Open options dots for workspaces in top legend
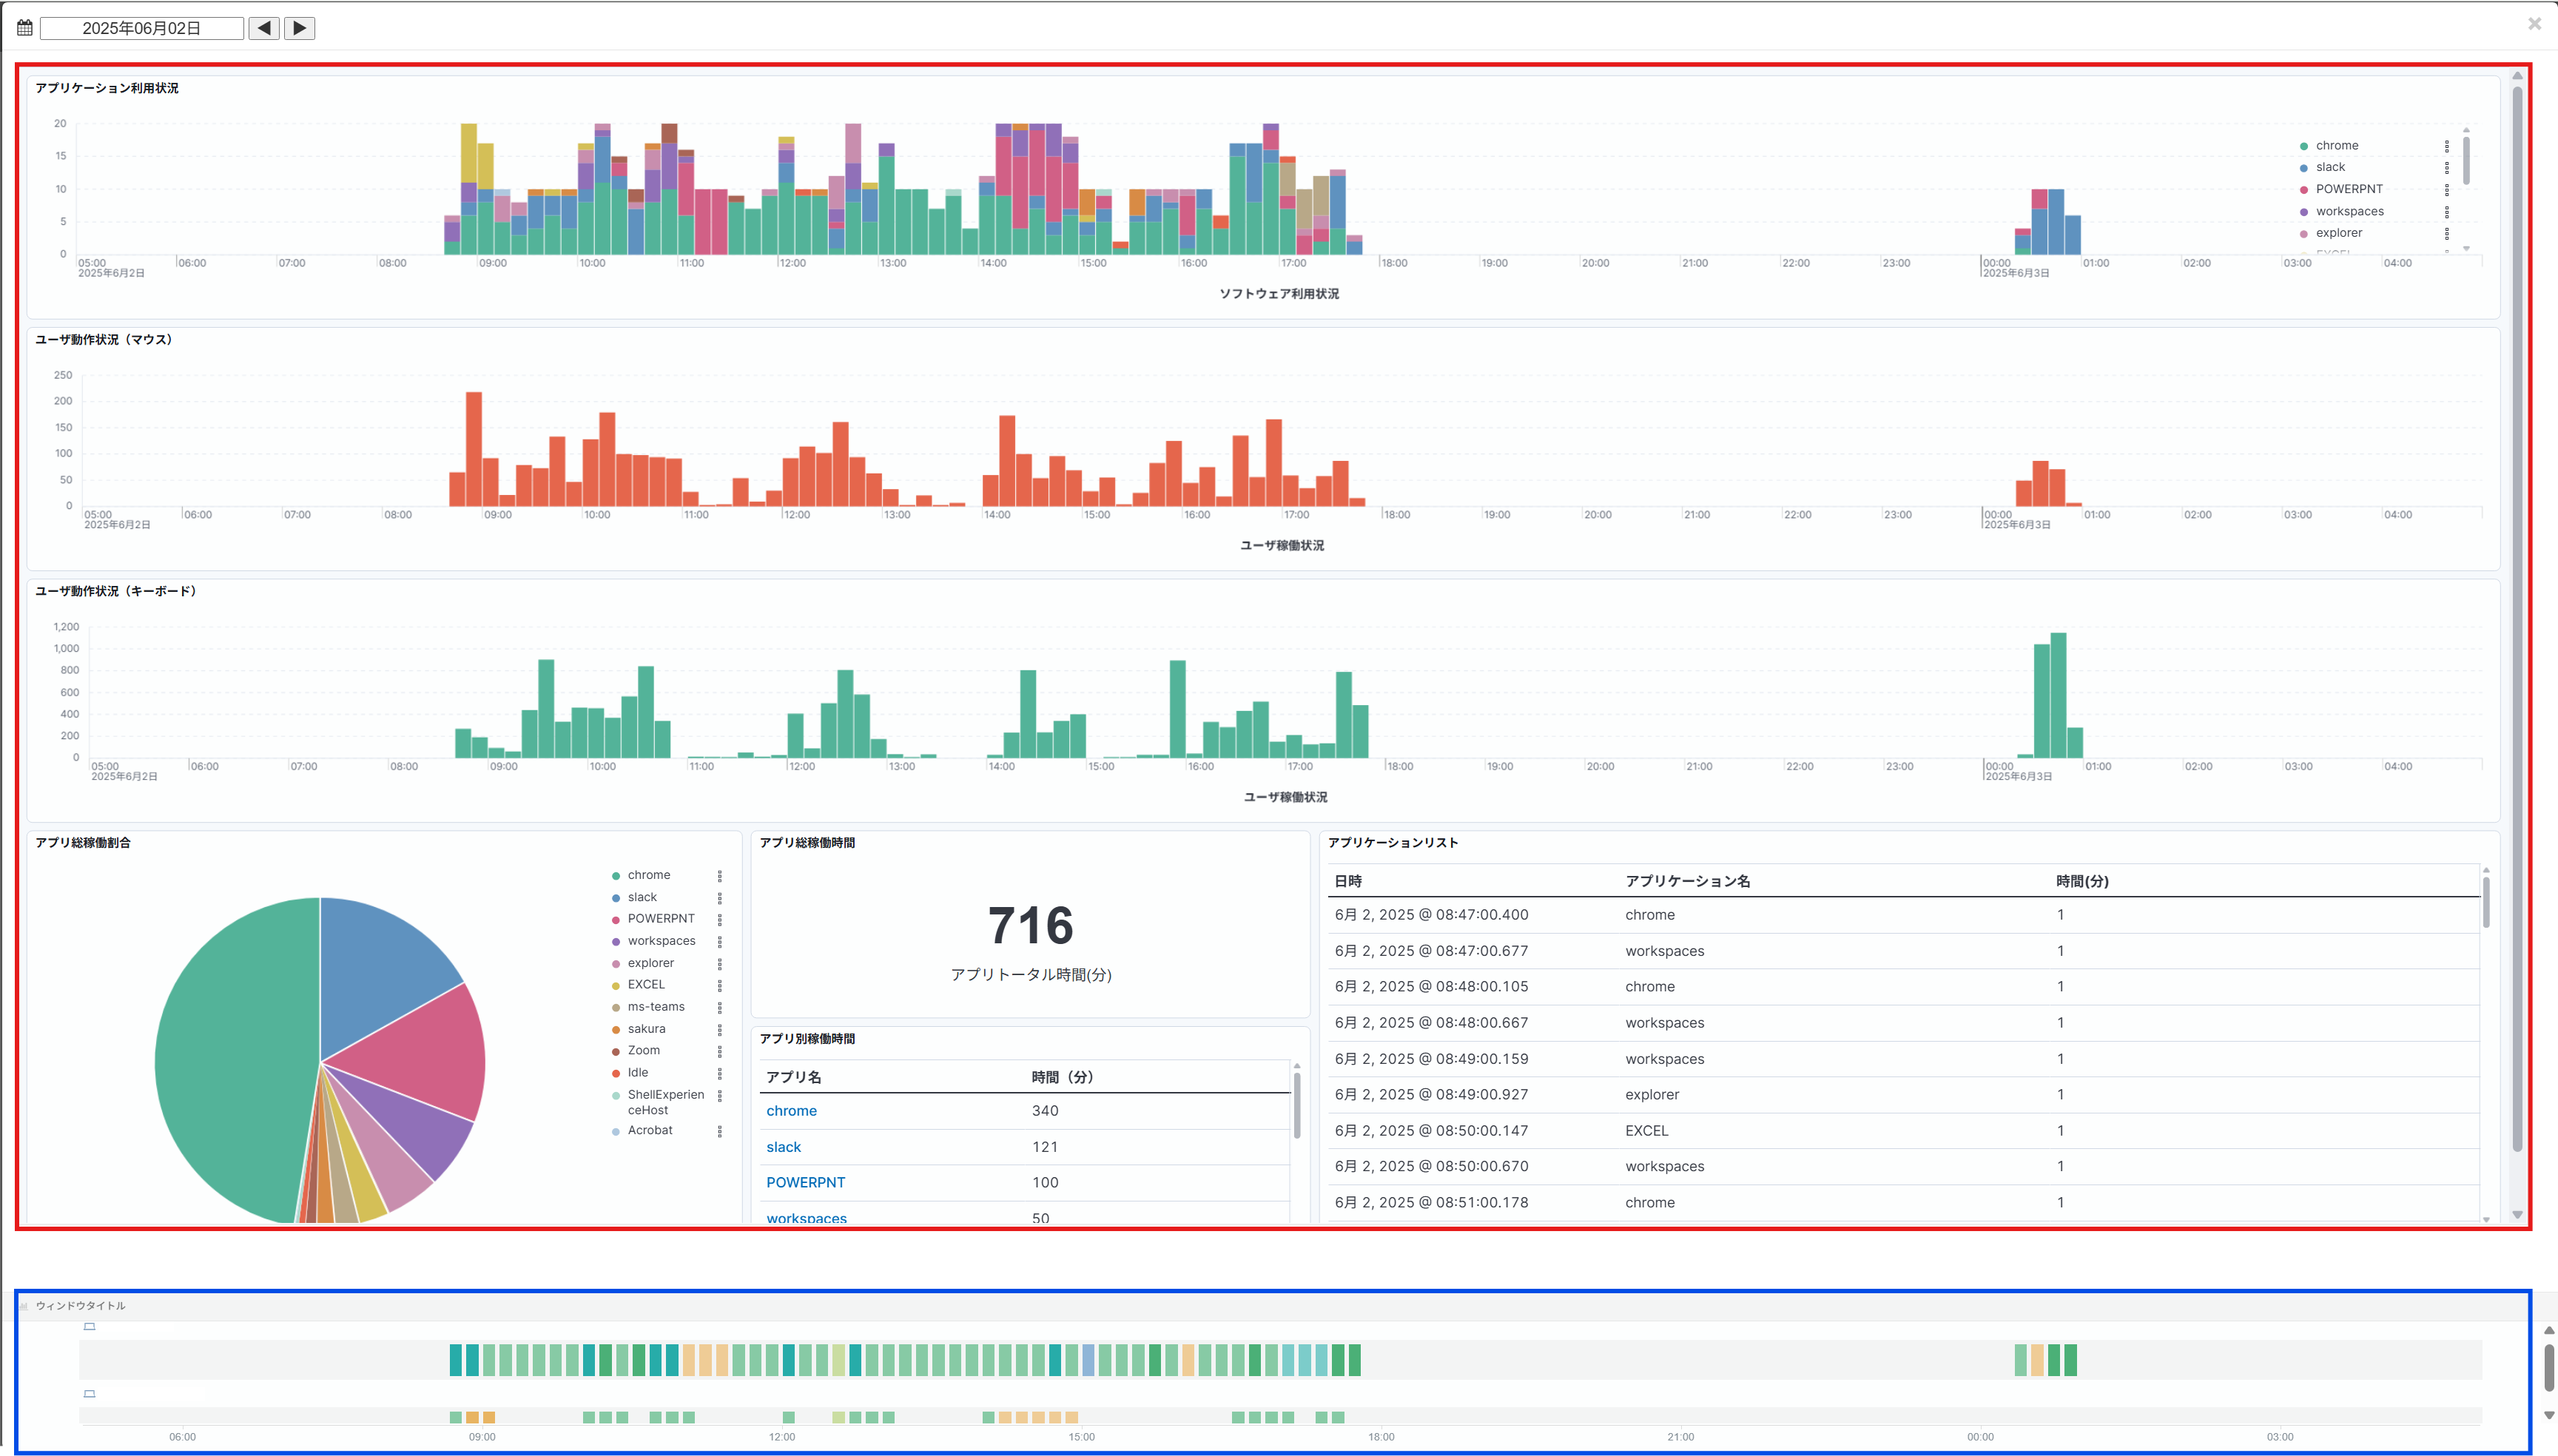Screen dimensions: 2558x1456 click(x=2447, y=212)
